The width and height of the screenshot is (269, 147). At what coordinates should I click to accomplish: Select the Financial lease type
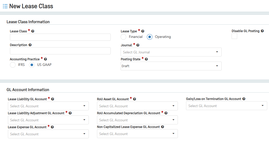coord(123,37)
